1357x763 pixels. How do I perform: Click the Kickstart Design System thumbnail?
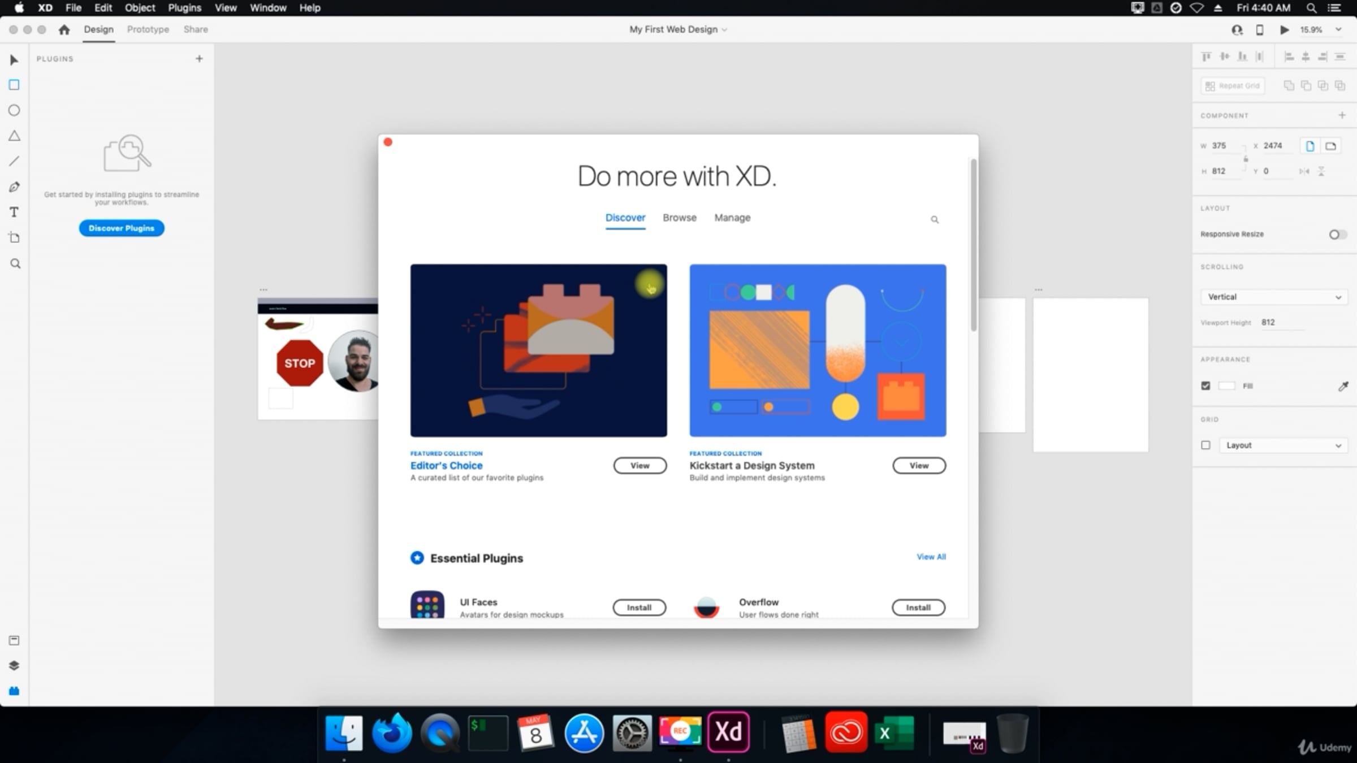[818, 350]
